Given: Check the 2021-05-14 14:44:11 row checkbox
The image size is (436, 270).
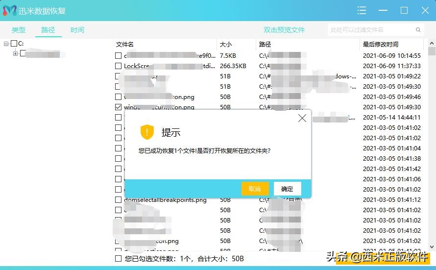Looking at the screenshot, I should 118,117.
